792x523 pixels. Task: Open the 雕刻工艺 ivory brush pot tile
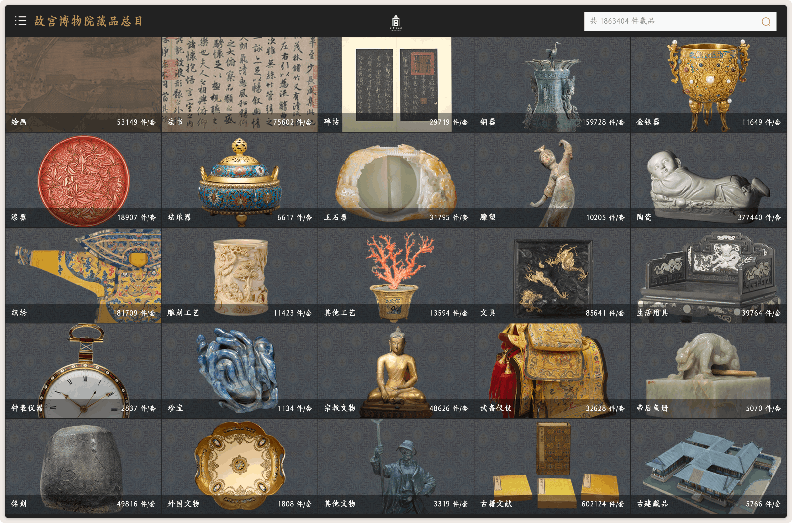240,276
